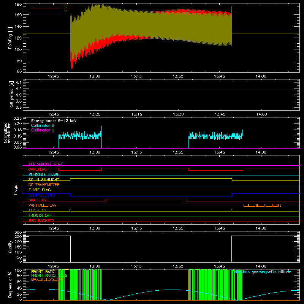This screenshot has height=304, width=304.
Task: Click the red X legend line sample
Action: (45, 8)
